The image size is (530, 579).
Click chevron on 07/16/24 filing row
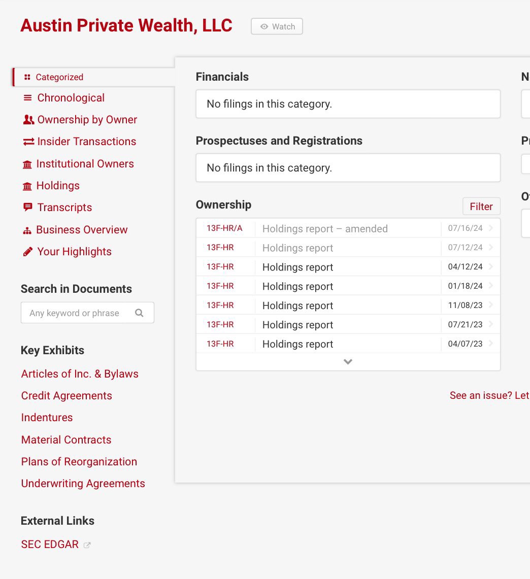coord(491,228)
